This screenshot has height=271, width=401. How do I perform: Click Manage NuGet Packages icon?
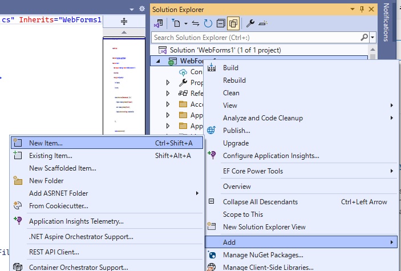pyautogui.click(x=212, y=254)
